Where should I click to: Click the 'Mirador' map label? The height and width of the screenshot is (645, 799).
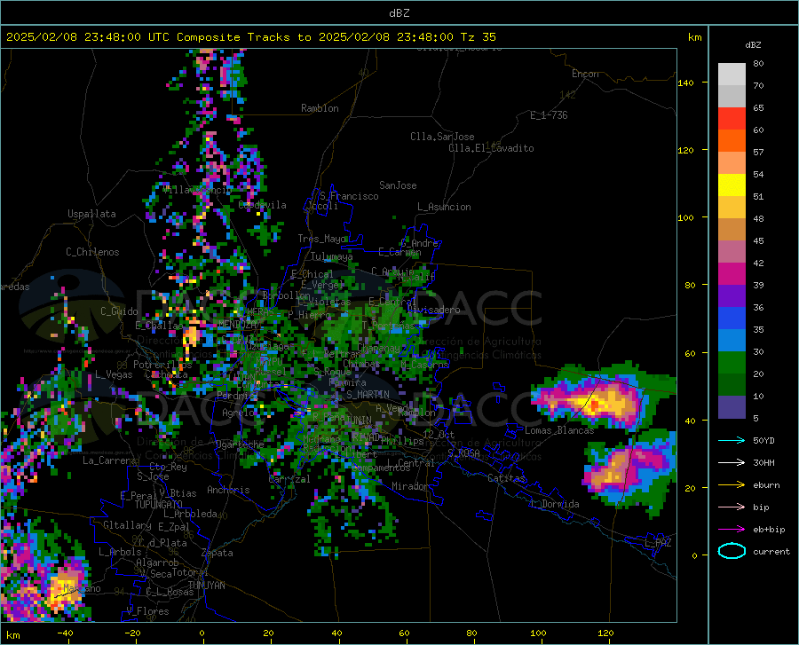click(x=410, y=487)
